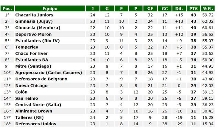Click the Pos. column header
The width and height of the screenshot is (221, 128).
7,9
